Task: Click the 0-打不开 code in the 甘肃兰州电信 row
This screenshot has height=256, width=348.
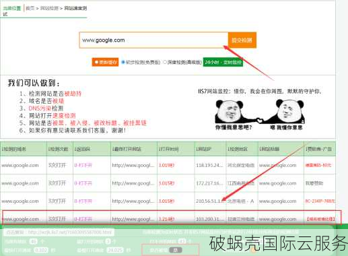Action: (83, 219)
